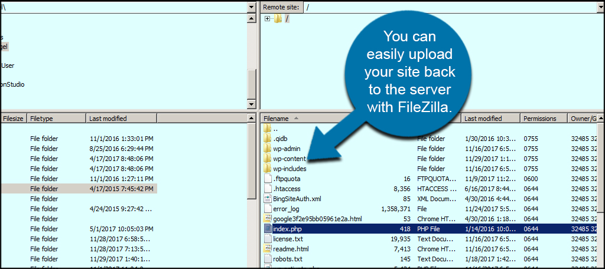The width and height of the screenshot is (605, 269).
Task: Click the license.txt file name
Action: [x=288, y=239]
